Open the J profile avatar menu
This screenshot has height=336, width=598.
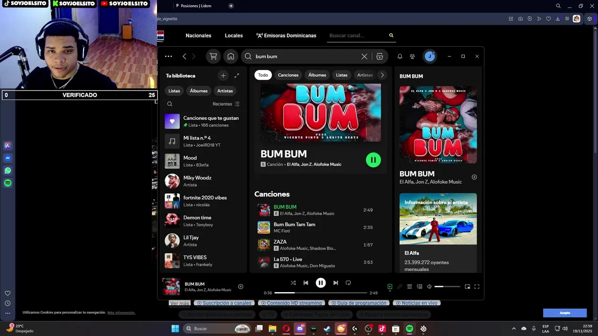(x=430, y=56)
